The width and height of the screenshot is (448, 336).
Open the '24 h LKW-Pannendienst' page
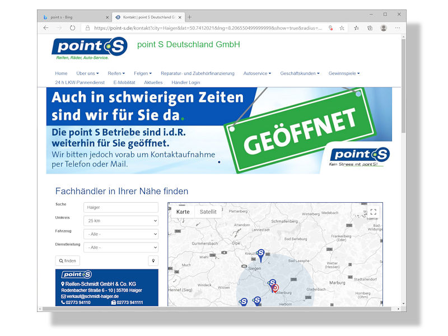80,82
